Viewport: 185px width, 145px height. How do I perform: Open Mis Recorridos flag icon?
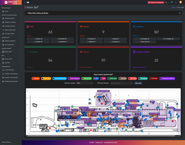click(3, 34)
